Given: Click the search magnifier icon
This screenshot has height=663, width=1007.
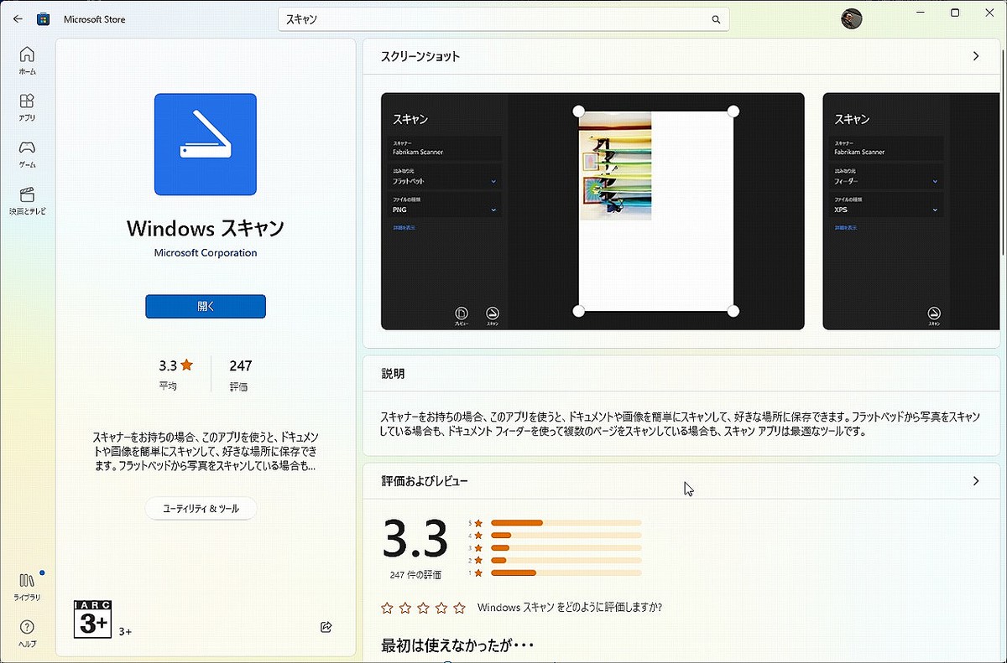Looking at the screenshot, I should (x=716, y=19).
